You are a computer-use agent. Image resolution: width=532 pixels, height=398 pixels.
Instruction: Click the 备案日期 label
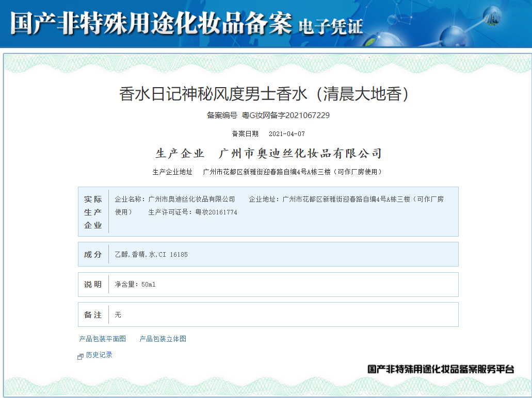click(x=245, y=134)
